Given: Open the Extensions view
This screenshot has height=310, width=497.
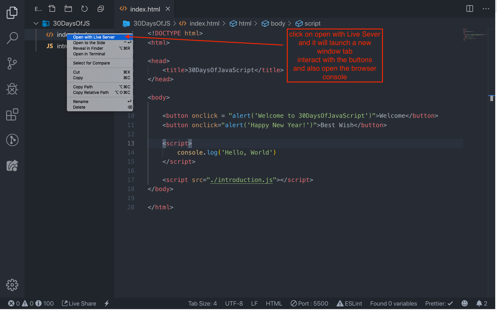Looking at the screenshot, I should click(12, 115).
